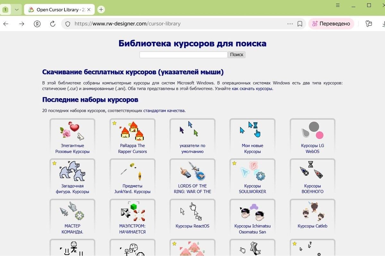
Task: Open Элегантные Розовые Курсоры thumbnail
Action: (73, 131)
